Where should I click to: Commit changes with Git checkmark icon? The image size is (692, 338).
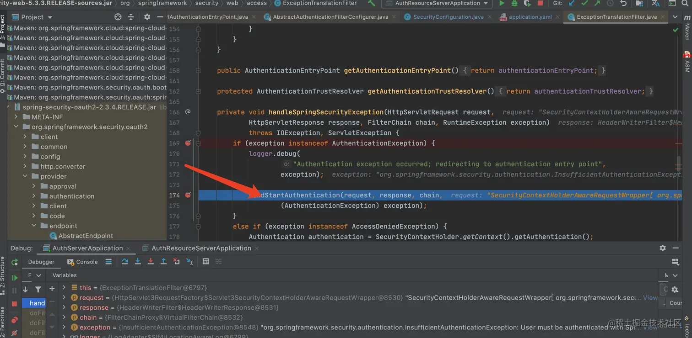click(x=584, y=3)
